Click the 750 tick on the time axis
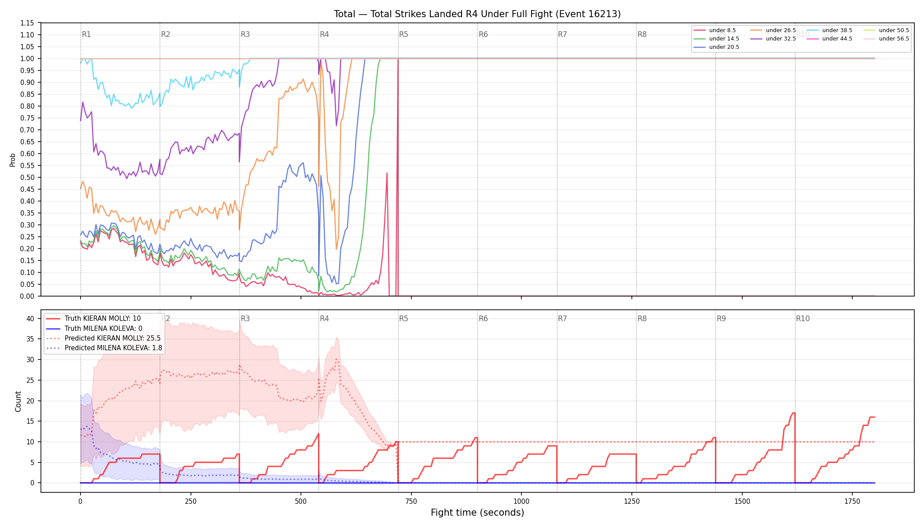 [x=411, y=501]
